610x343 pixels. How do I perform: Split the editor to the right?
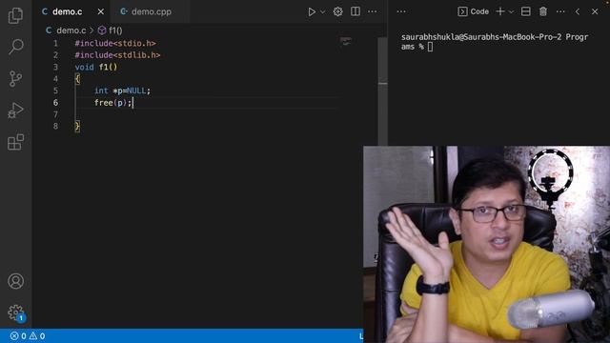(x=356, y=11)
